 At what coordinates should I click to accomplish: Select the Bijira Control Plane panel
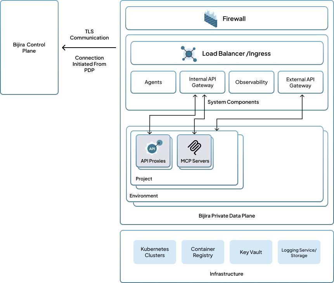[29, 47]
